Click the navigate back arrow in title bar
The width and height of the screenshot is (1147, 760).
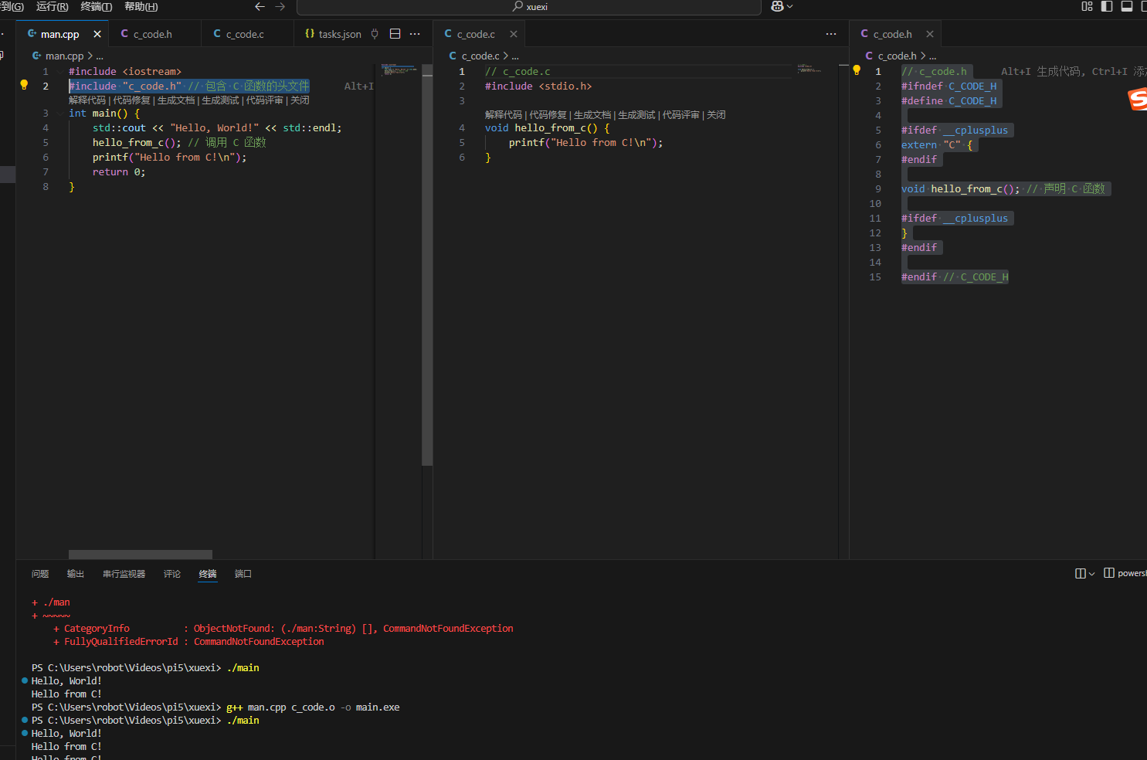[260, 6]
